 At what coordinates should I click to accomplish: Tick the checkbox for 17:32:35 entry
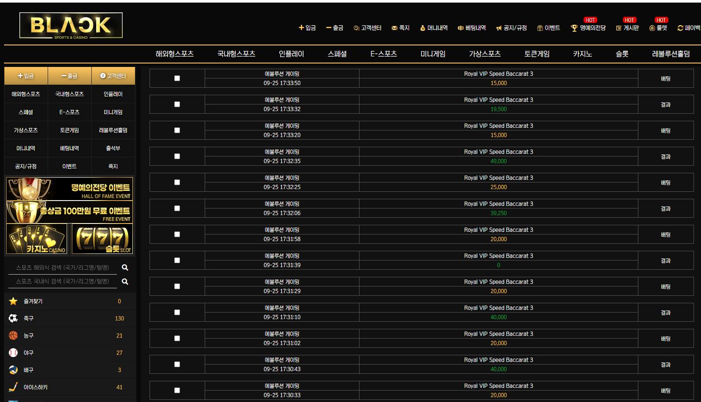pyautogui.click(x=177, y=156)
